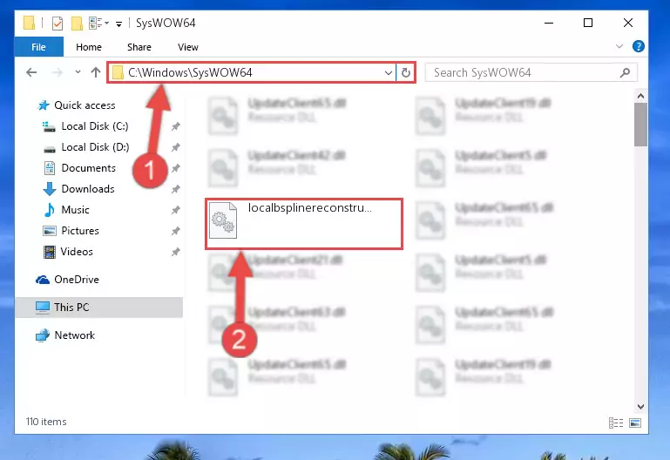Maximize the SysWOW64 window
670x460 pixels.
click(588, 23)
